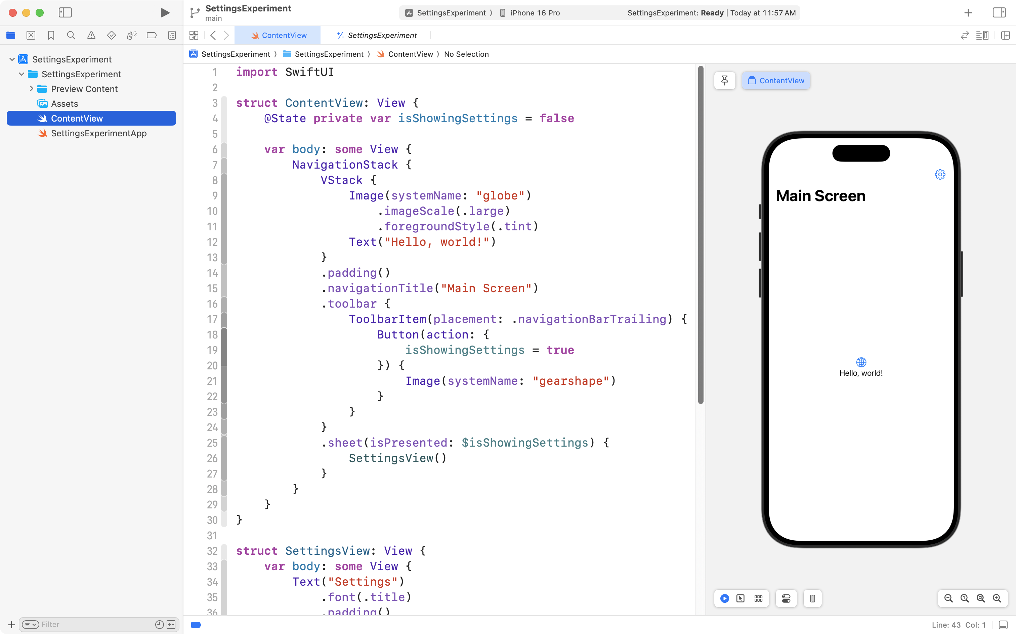Expand the Preview Content folder

coord(32,89)
